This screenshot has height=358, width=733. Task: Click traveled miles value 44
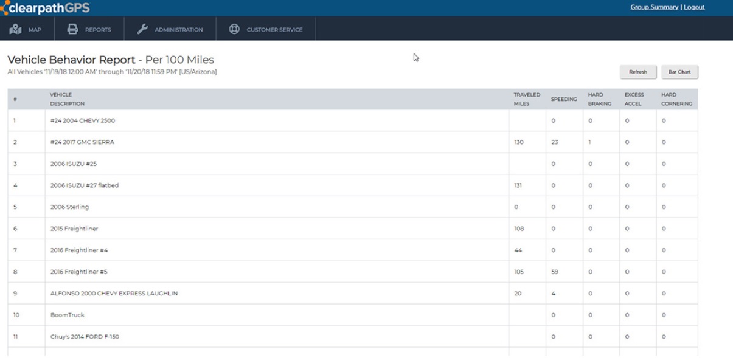click(x=518, y=250)
